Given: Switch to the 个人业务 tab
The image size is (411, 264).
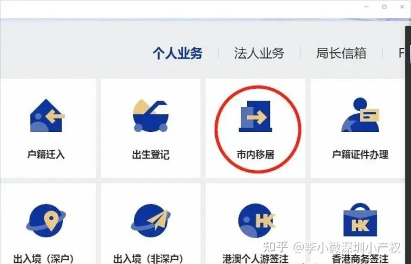Looking at the screenshot, I should (x=178, y=53).
